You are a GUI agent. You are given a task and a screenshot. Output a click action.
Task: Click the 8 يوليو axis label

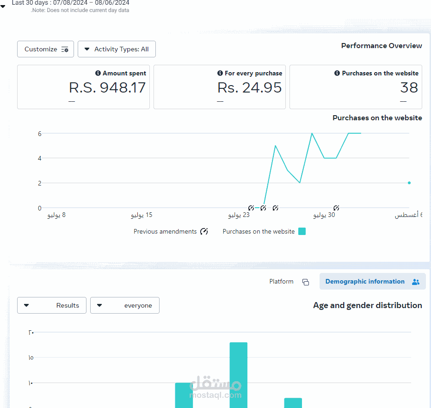(56, 215)
